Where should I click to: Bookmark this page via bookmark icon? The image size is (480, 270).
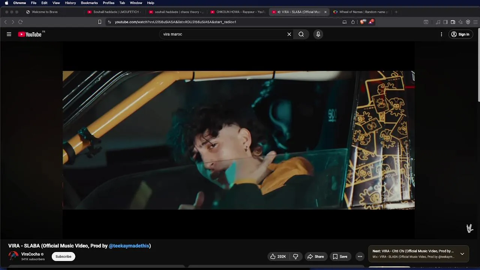point(100,22)
